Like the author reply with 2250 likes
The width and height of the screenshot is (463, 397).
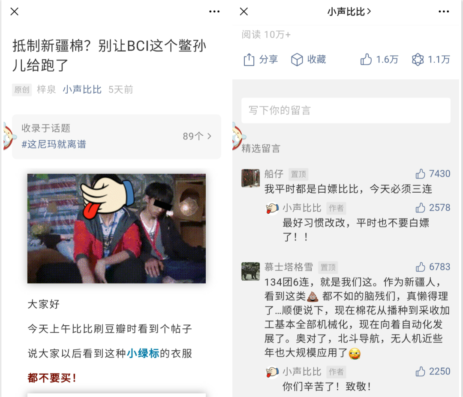(x=420, y=372)
